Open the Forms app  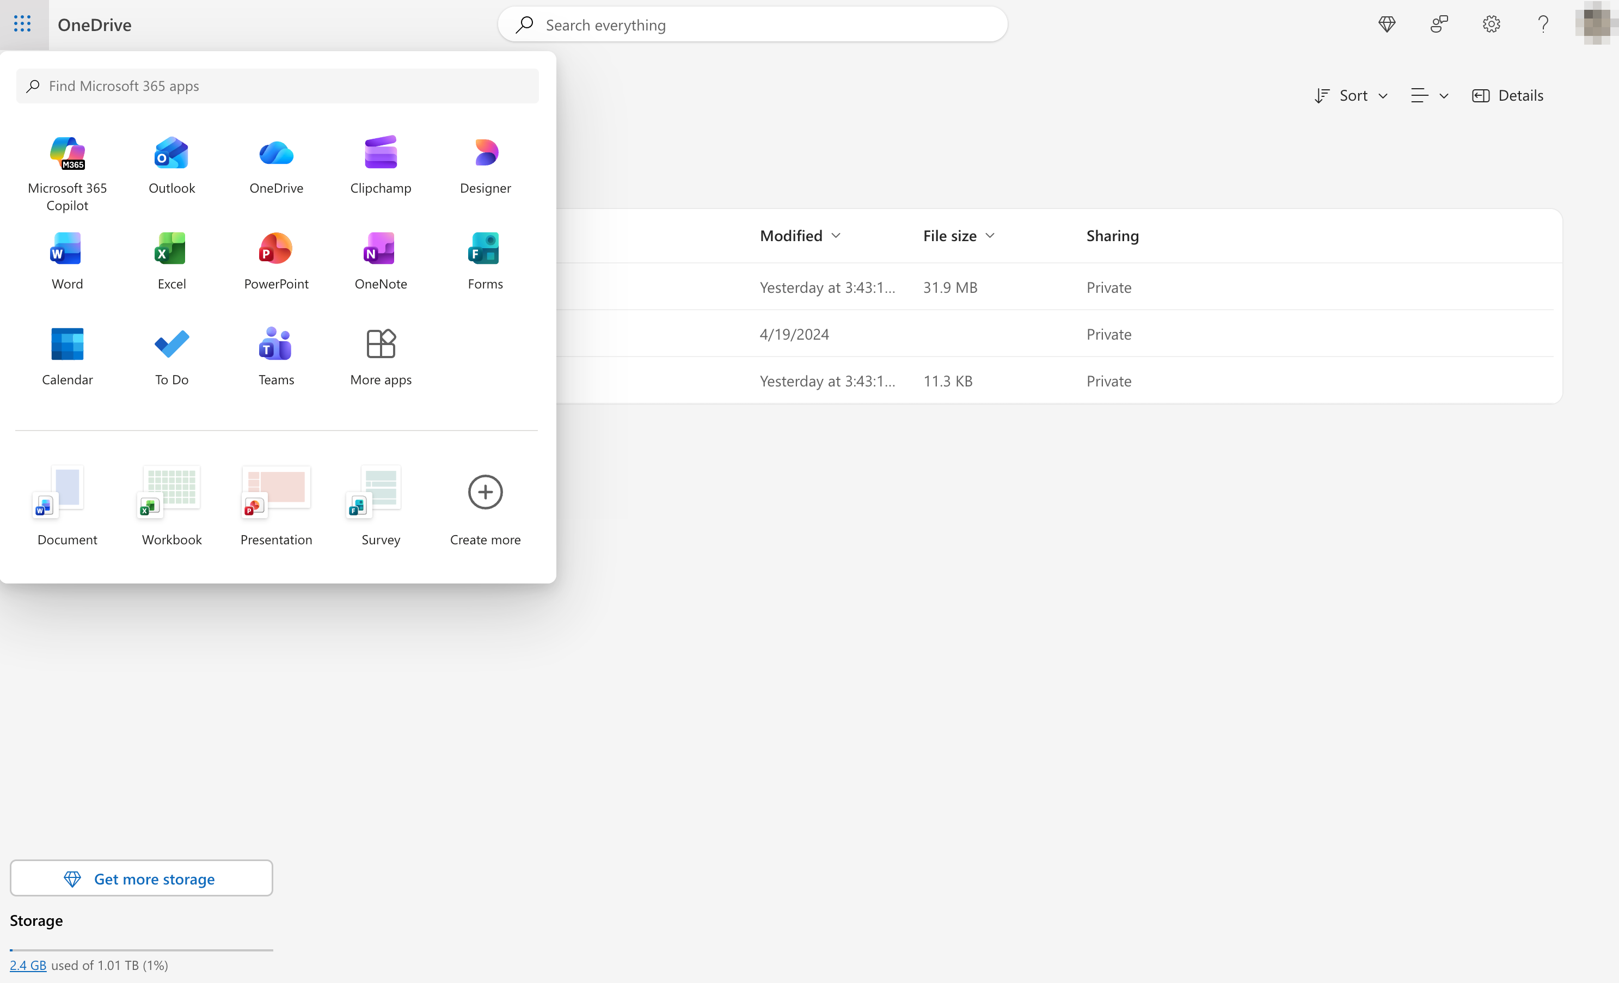tap(485, 261)
